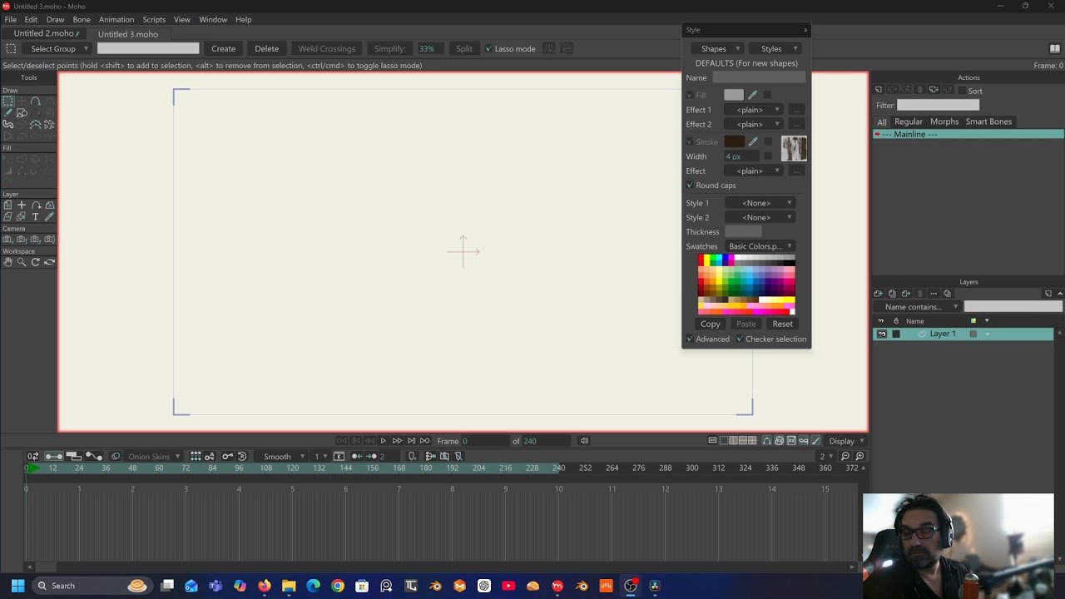Select the Pan Workspace hand tool
The image size is (1065, 599).
[7, 262]
